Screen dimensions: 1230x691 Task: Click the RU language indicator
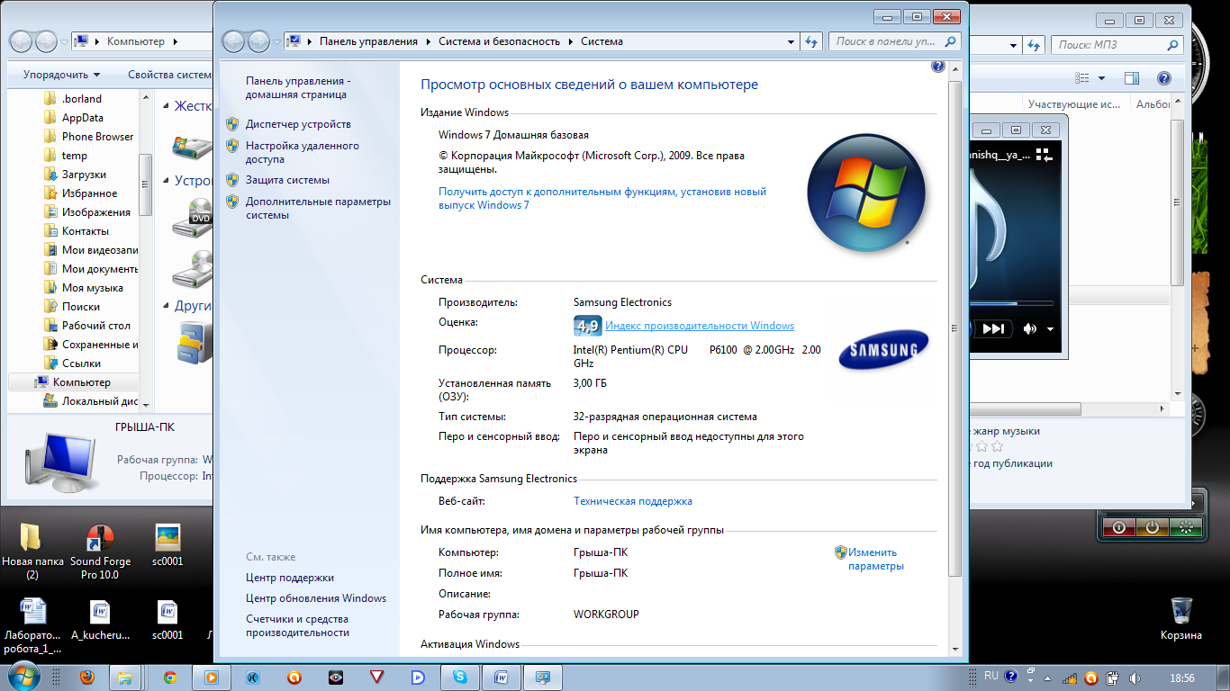991,676
